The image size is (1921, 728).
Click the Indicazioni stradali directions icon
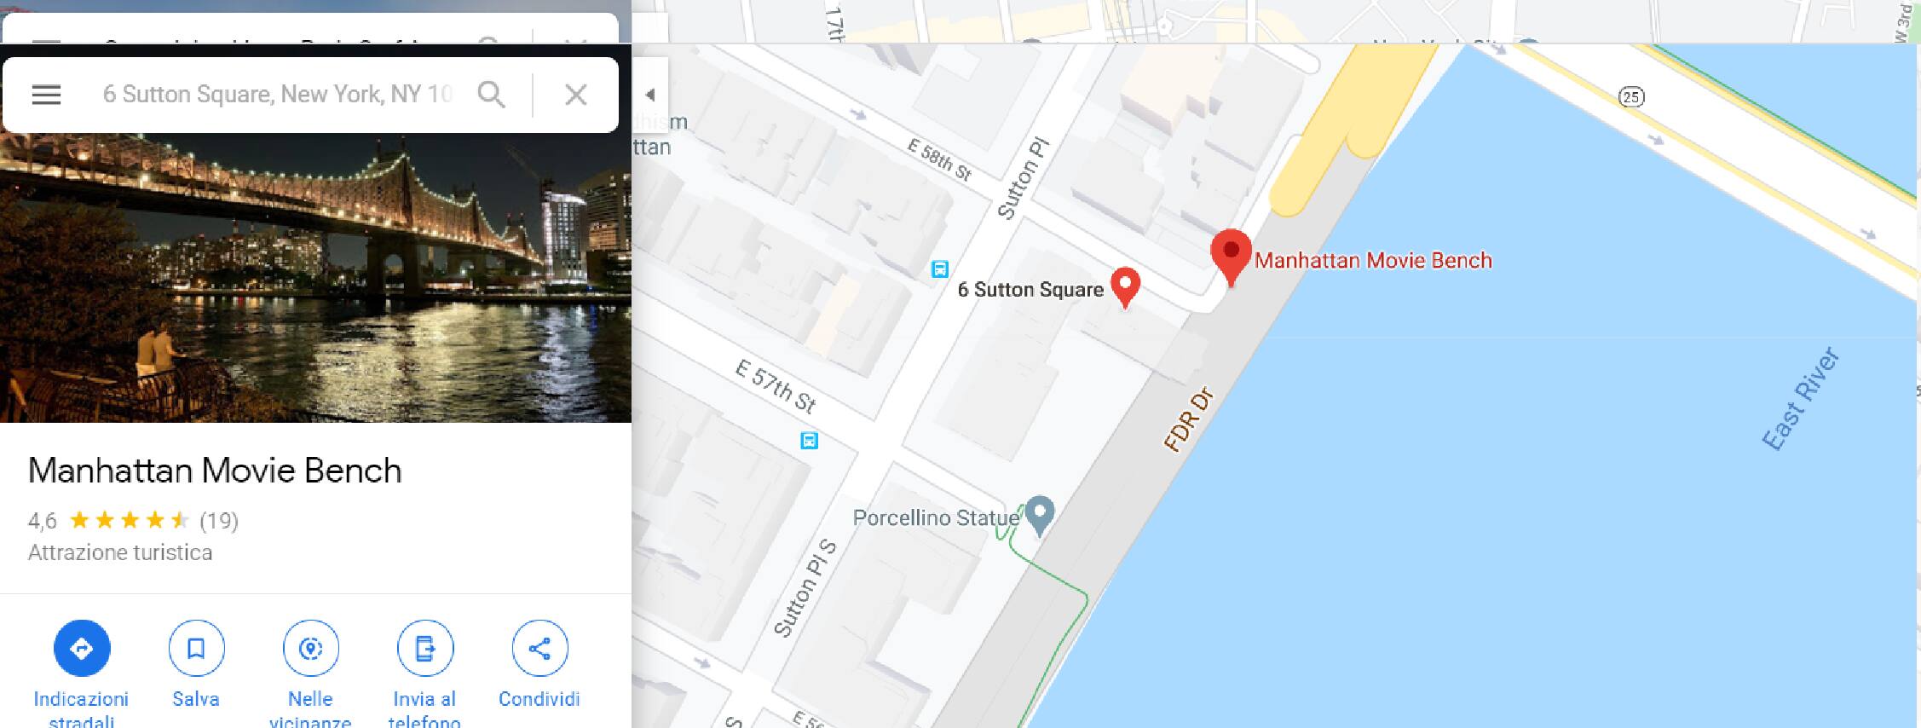(x=82, y=649)
